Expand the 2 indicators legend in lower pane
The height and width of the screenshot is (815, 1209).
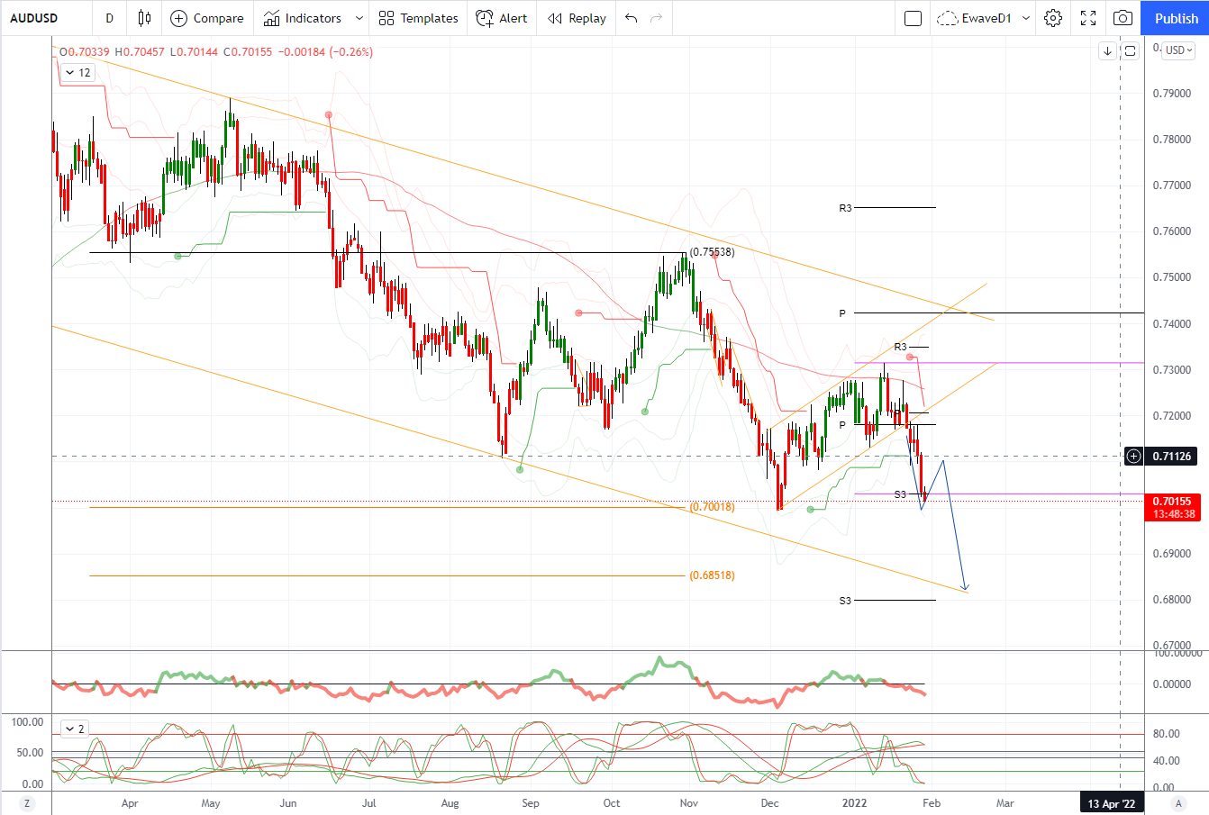point(74,729)
